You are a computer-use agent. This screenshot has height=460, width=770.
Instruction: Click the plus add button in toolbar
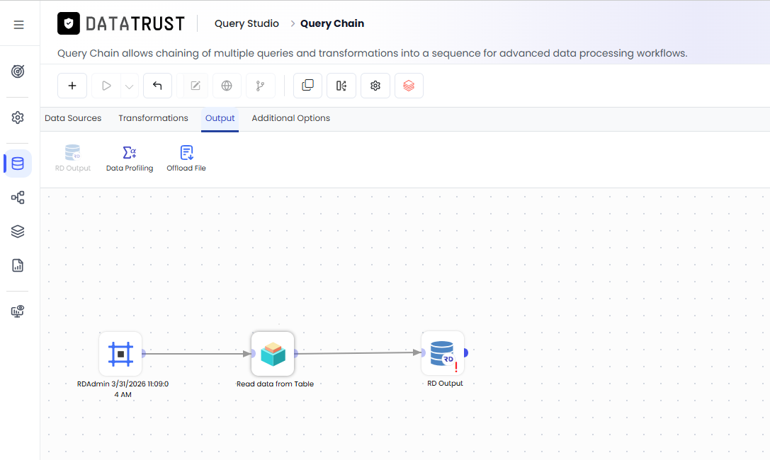pos(72,86)
